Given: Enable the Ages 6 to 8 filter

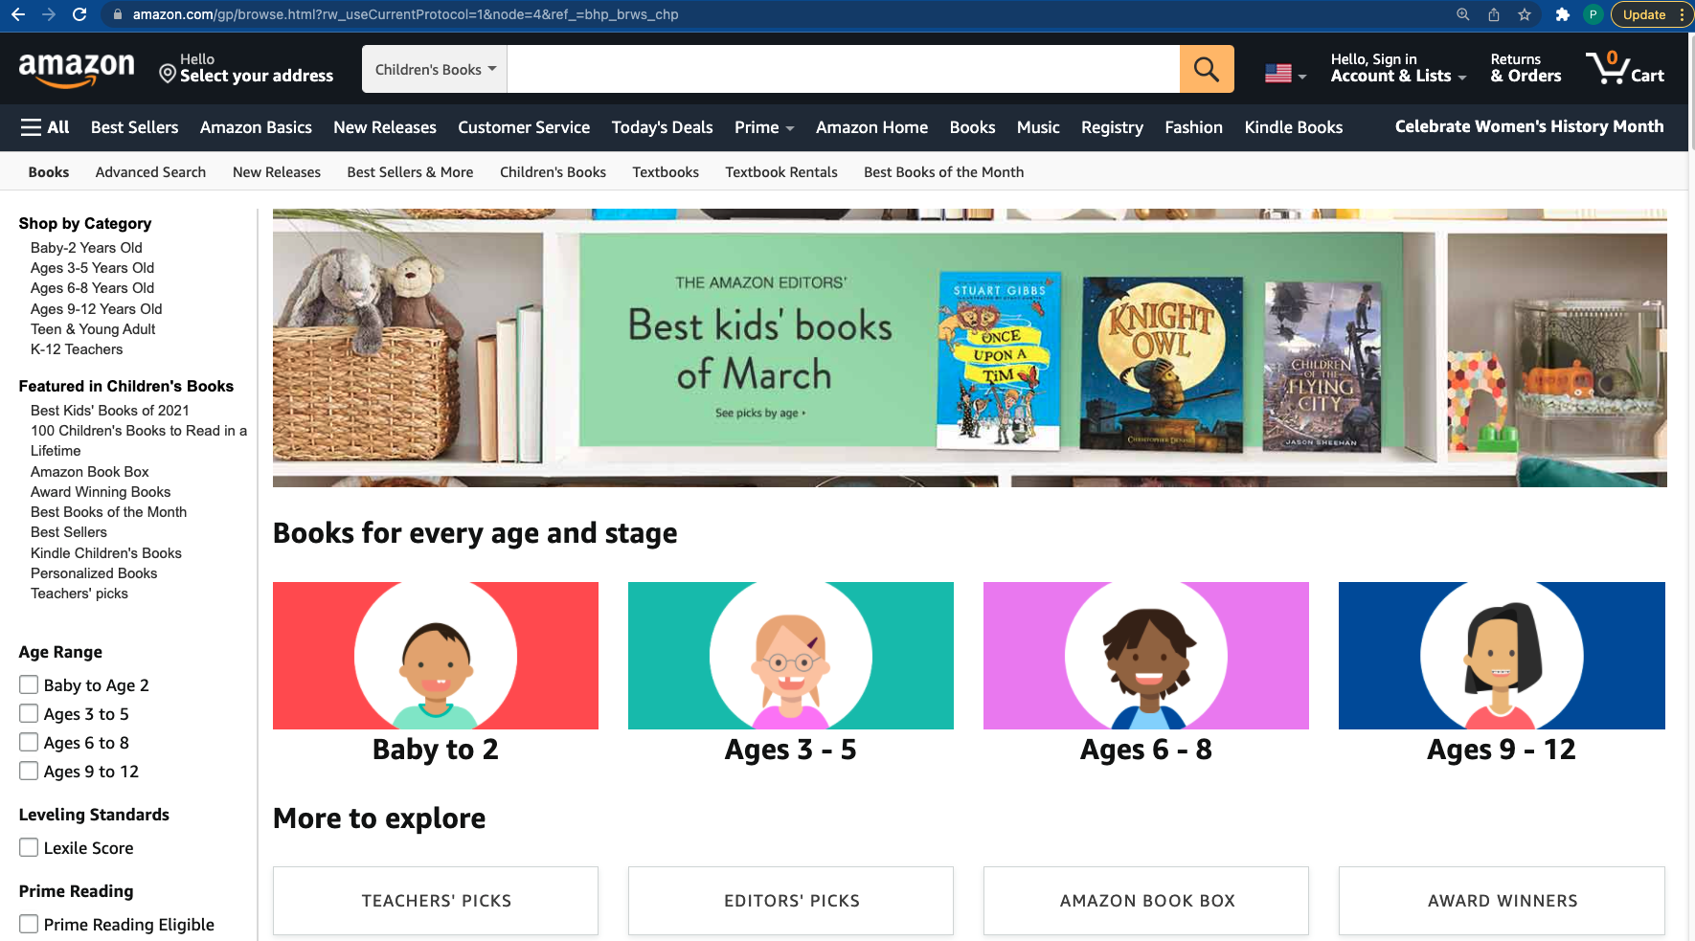Looking at the screenshot, I should [29, 742].
